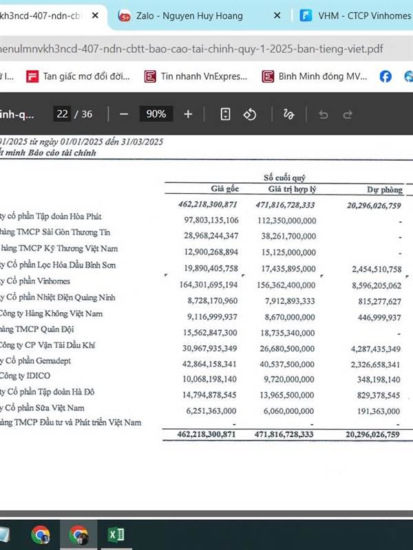Open the Facebook bookmark icon
This screenshot has width=413, height=550.
click(x=385, y=76)
